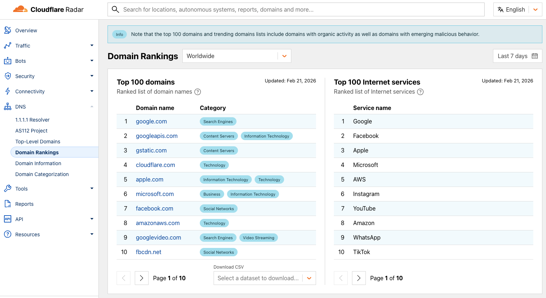The height and width of the screenshot is (298, 546).
Task: Click the Traffic graph icon
Action: click(8, 46)
